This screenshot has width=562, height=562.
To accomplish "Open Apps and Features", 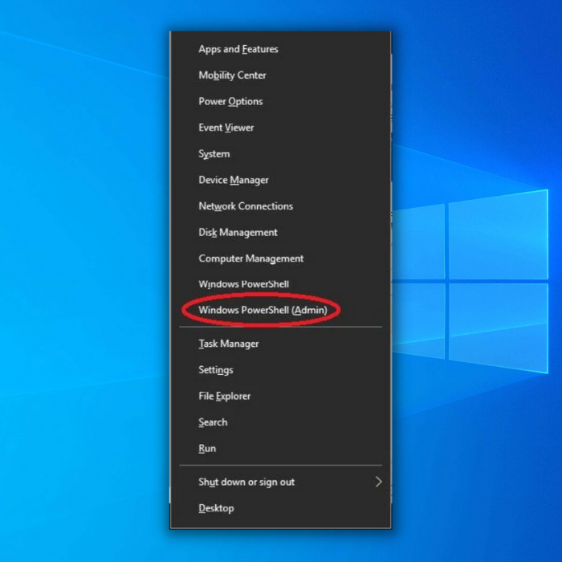I will tap(238, 49).
